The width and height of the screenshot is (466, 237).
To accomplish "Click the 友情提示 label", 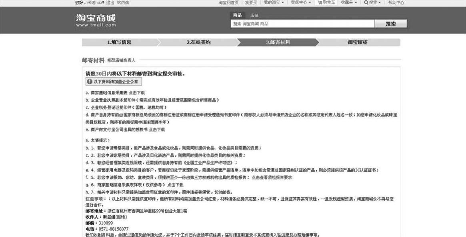I will click(x=98, y=140).
